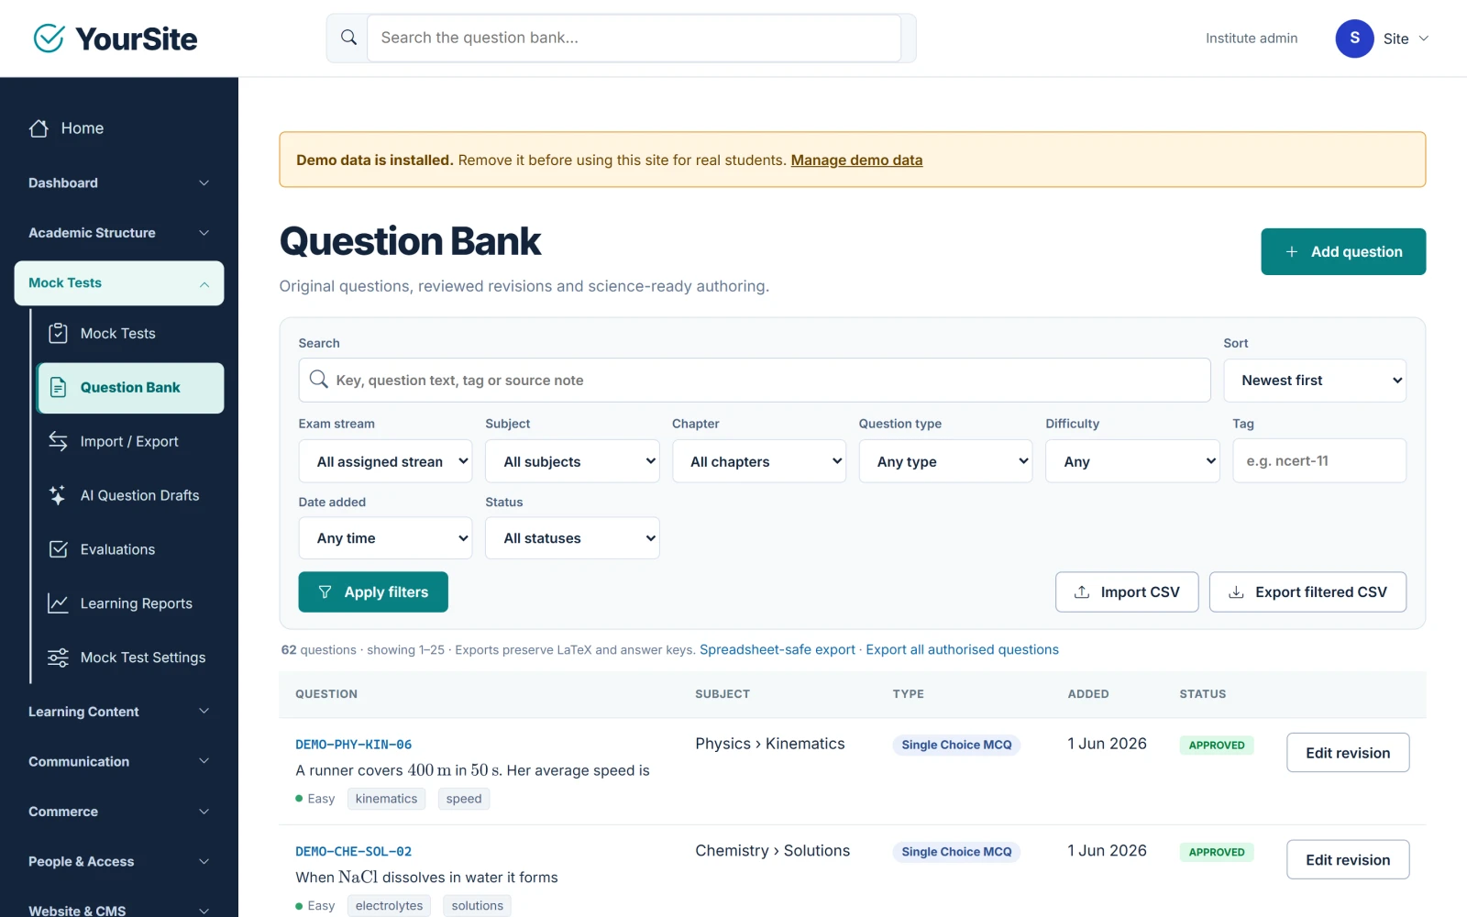Click the Learning Reports chart icon
Image resolution: width=1467 pixels, height=917 pixels.
[x=58, y=603]
